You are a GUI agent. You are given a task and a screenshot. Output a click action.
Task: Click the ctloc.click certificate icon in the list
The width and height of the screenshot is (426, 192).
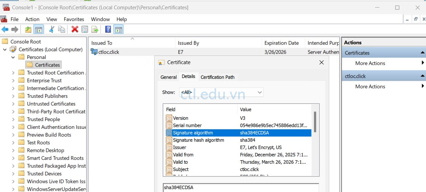coord(94,52)
